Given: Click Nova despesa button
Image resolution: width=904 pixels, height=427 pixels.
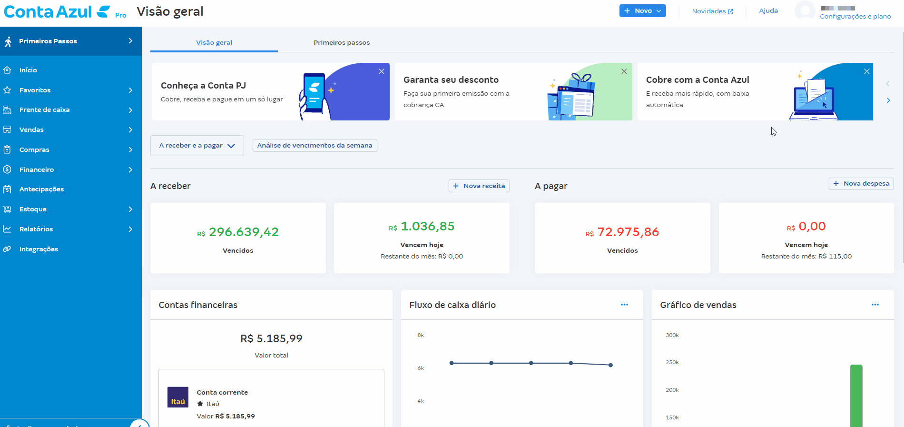Looking at the screenshot, I should click(x=861, y=183).
